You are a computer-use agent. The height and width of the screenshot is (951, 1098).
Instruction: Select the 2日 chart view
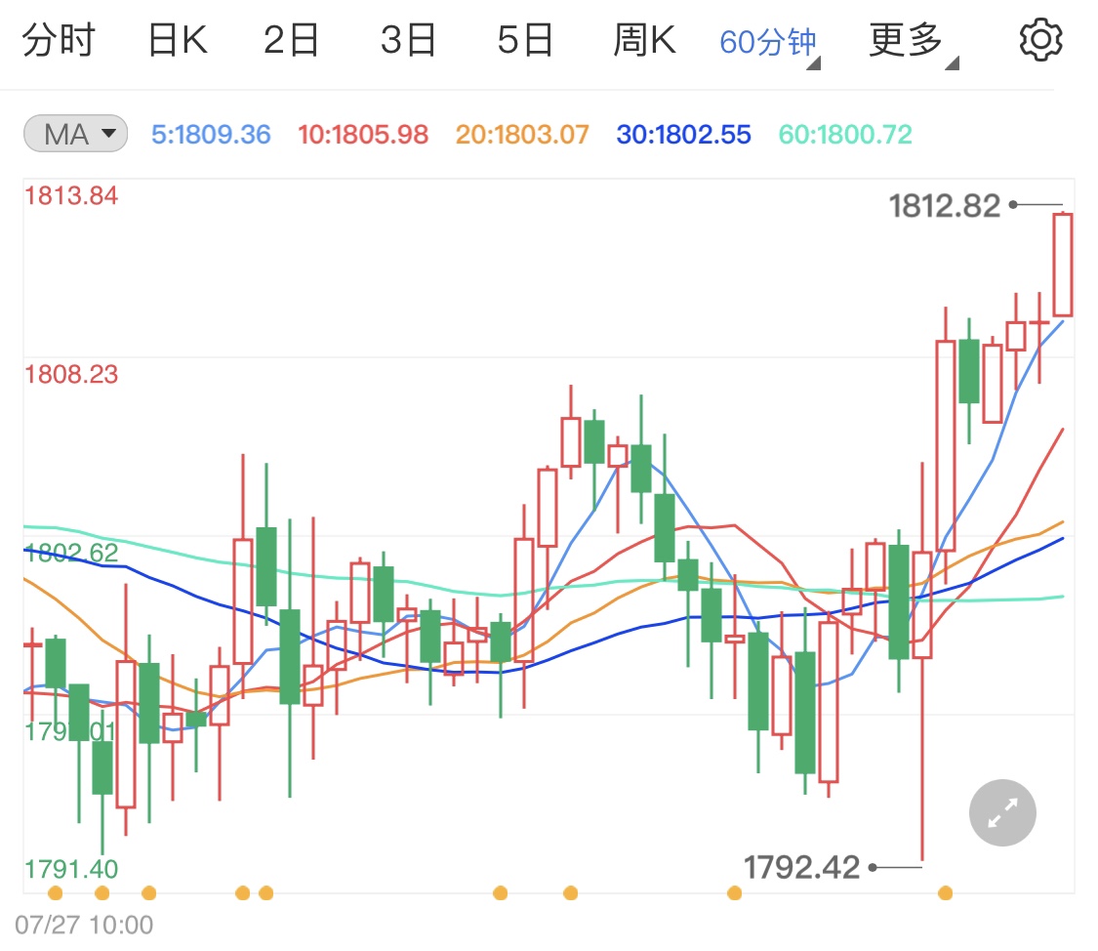(x=289, y=39)
